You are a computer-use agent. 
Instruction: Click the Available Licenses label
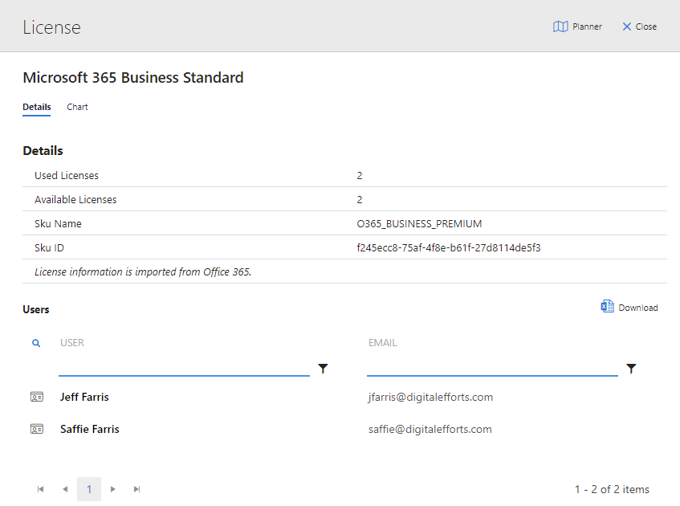click(x=75, y=199)
